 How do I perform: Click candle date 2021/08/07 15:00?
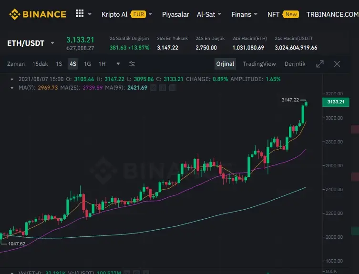point(41,79)
